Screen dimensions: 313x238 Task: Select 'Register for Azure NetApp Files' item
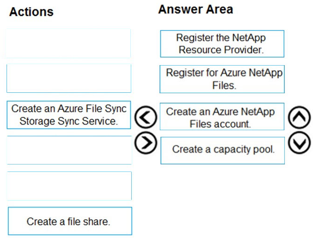click(222, 79)
